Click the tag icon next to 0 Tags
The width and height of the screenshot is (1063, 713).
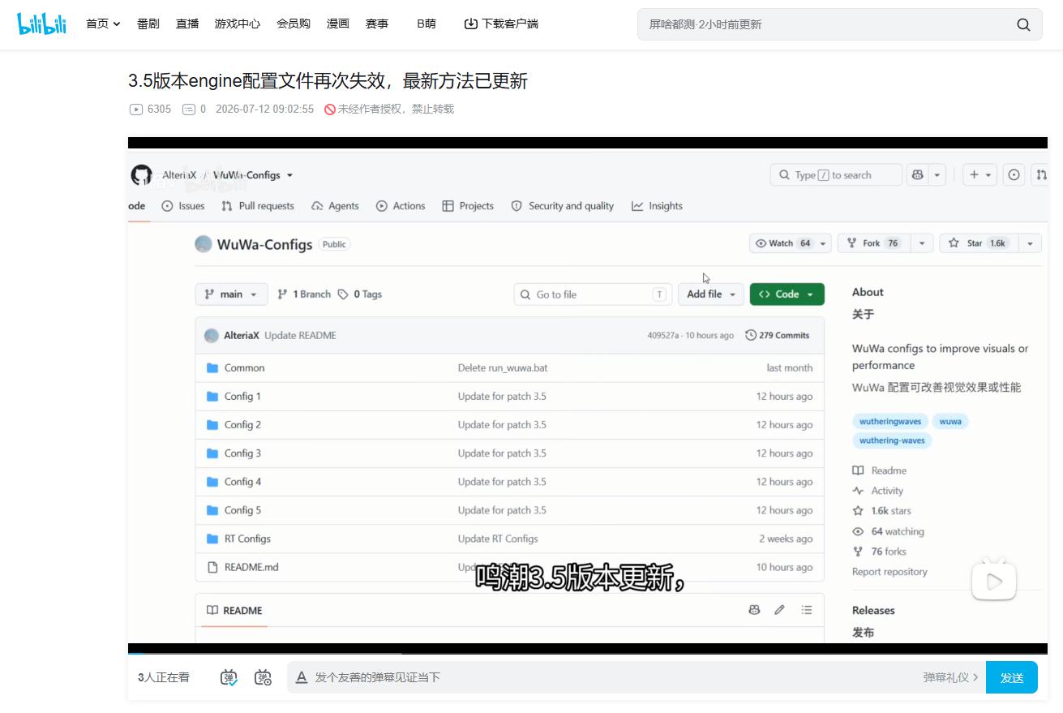click(x=343, y=294)
